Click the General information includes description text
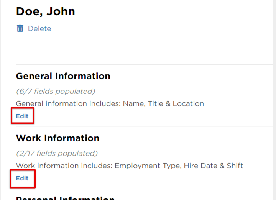 coord(110,103)
